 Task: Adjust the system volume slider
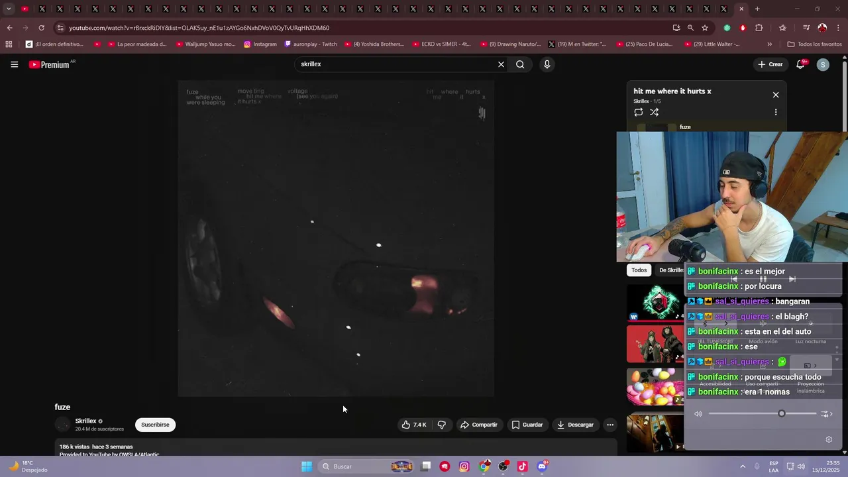point(763,413)
